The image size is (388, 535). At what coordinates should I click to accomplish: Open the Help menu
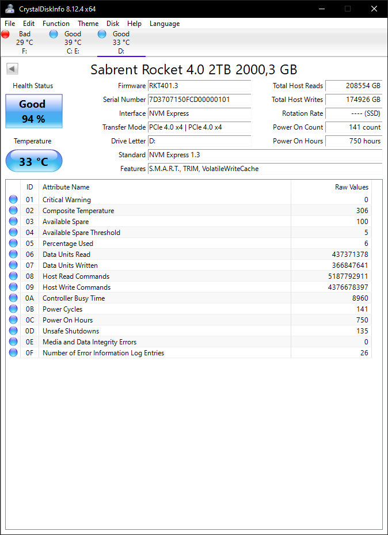(x=134, y=24)
